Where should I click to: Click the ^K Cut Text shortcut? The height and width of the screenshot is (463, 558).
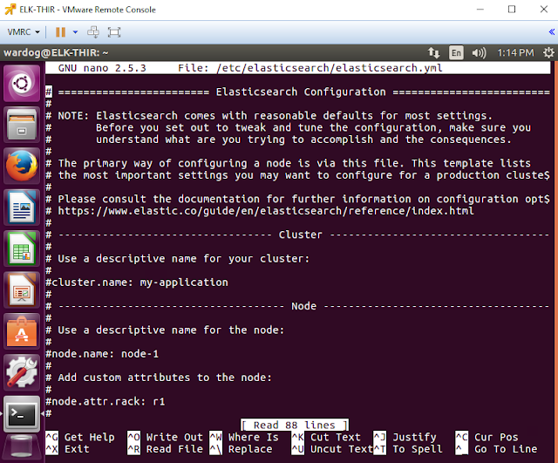pos(326,437)
